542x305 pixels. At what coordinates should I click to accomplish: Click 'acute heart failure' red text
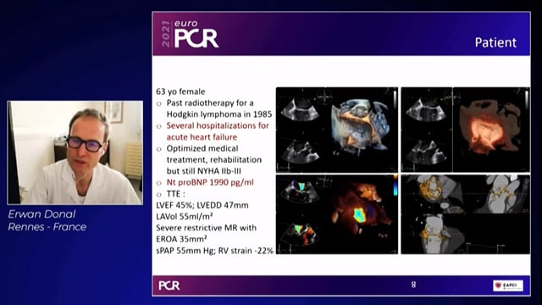pos(202,137)
